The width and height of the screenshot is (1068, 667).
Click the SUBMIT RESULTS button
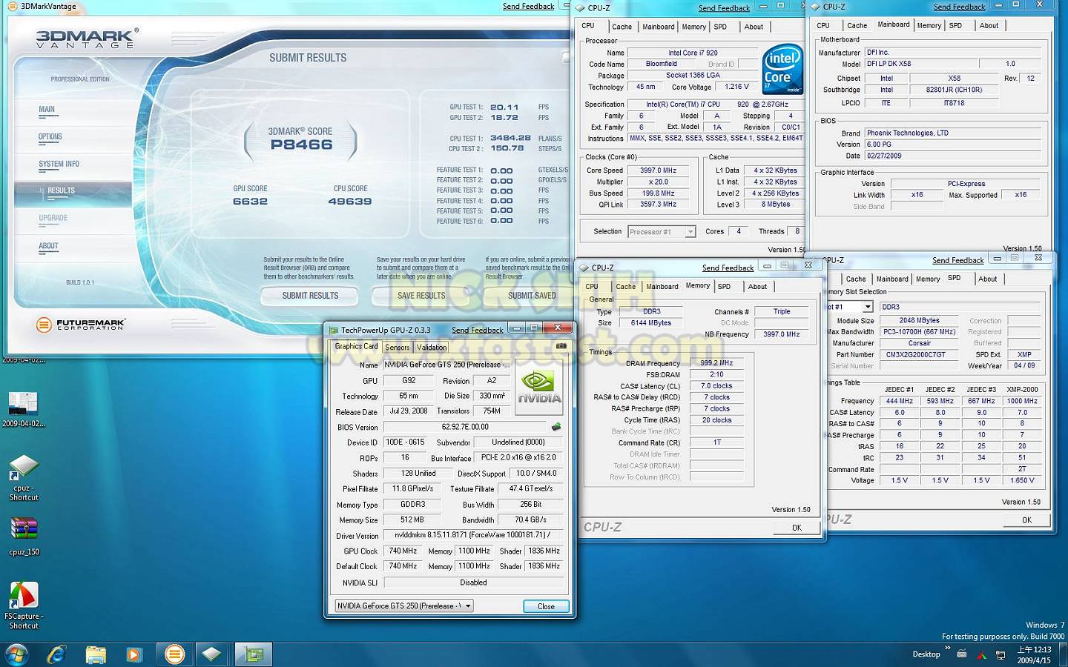tap(310, 296)
